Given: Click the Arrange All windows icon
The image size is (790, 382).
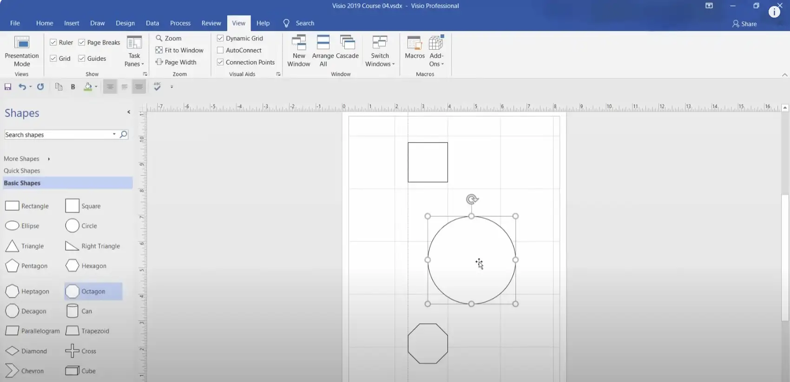Looking at the screenshot, I should pos(323,43).
